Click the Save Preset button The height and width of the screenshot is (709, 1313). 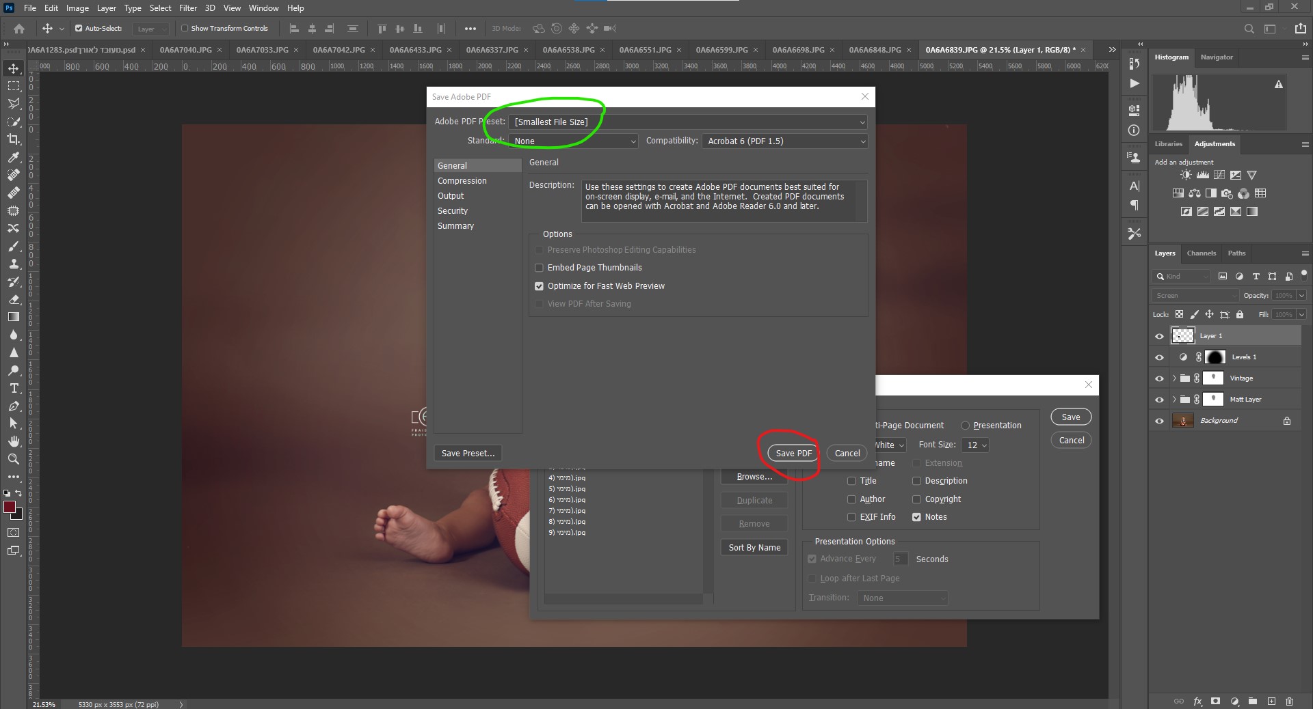[468, 454]
